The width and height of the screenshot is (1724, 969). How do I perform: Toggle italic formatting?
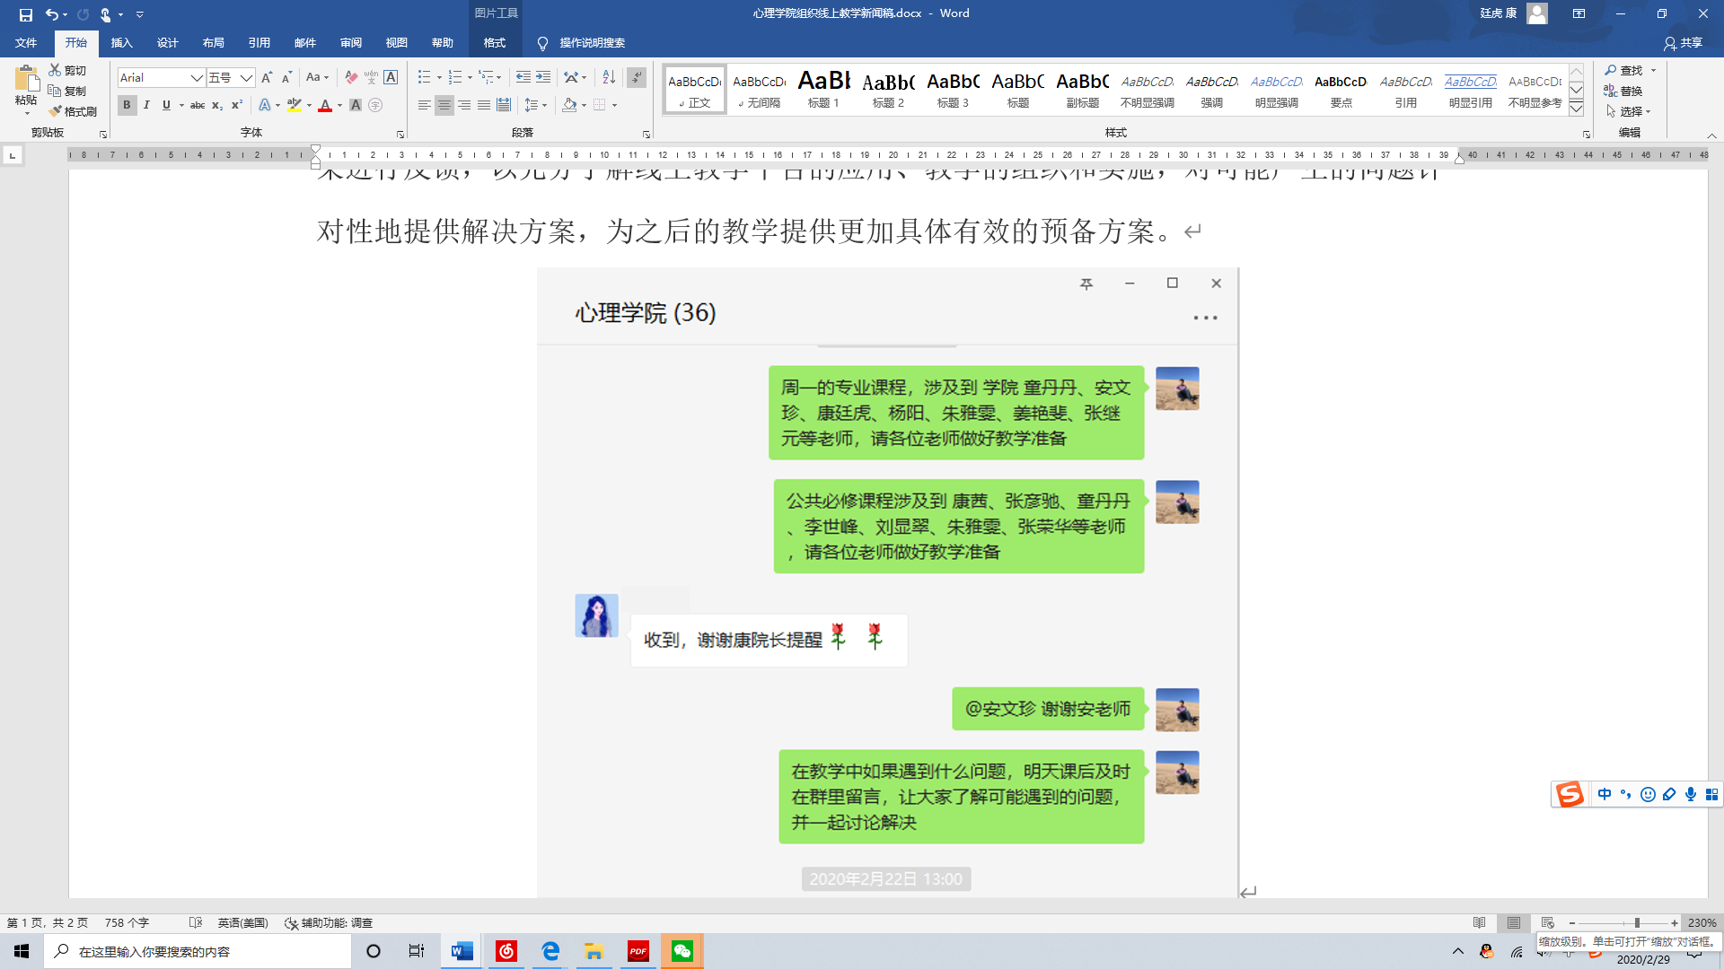point(146,106)
